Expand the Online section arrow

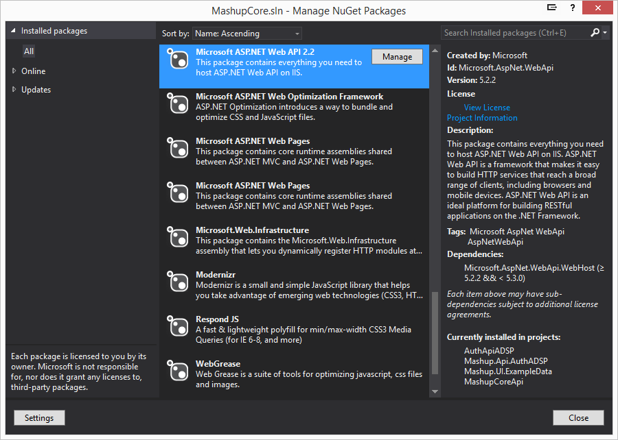tap(14, 71)
